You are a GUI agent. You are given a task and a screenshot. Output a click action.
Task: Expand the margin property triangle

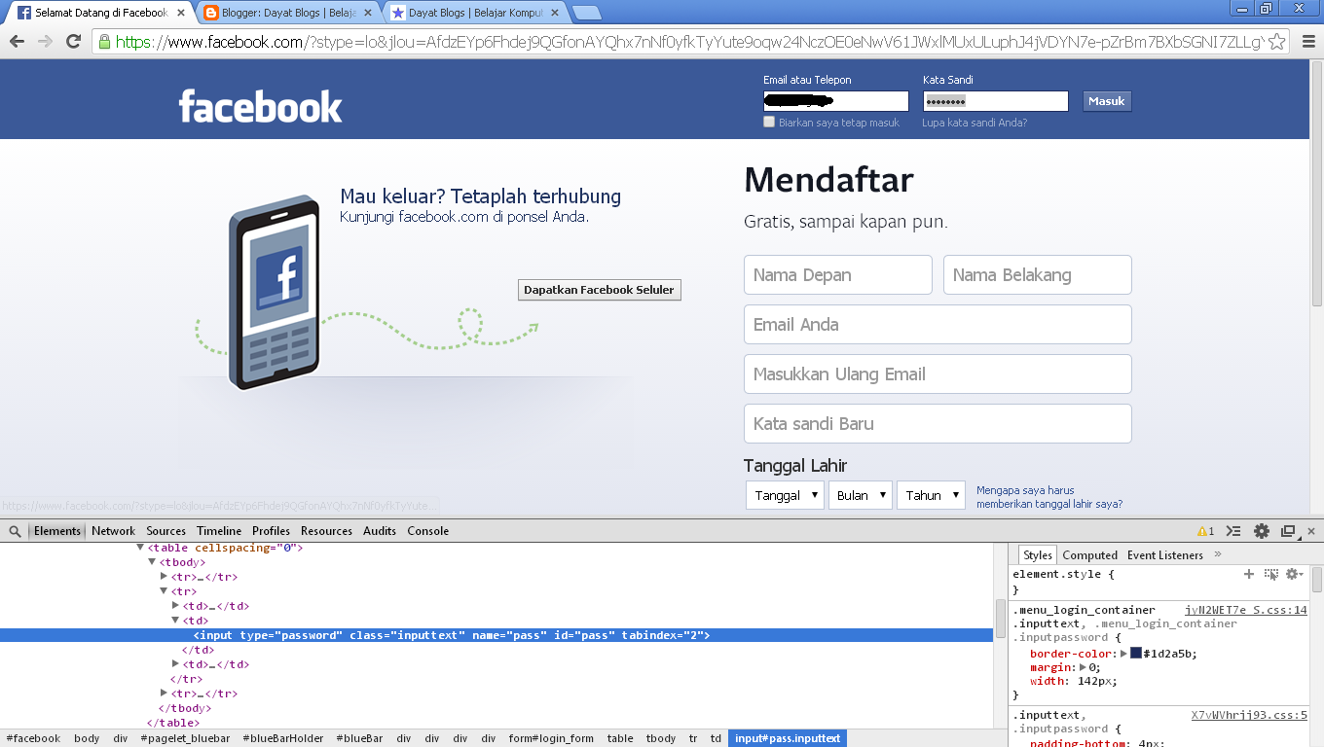(1084, 667)
